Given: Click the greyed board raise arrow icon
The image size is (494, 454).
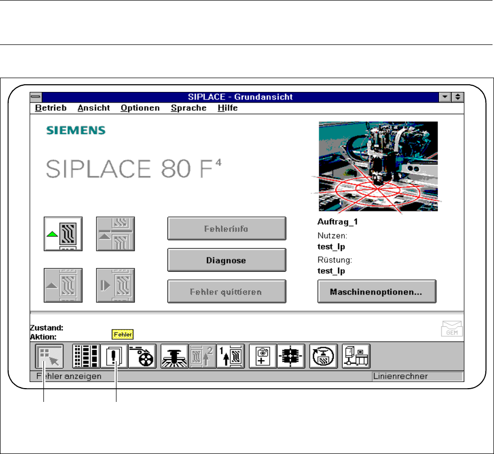Looking at the screenshot, I should pos(63,285).
